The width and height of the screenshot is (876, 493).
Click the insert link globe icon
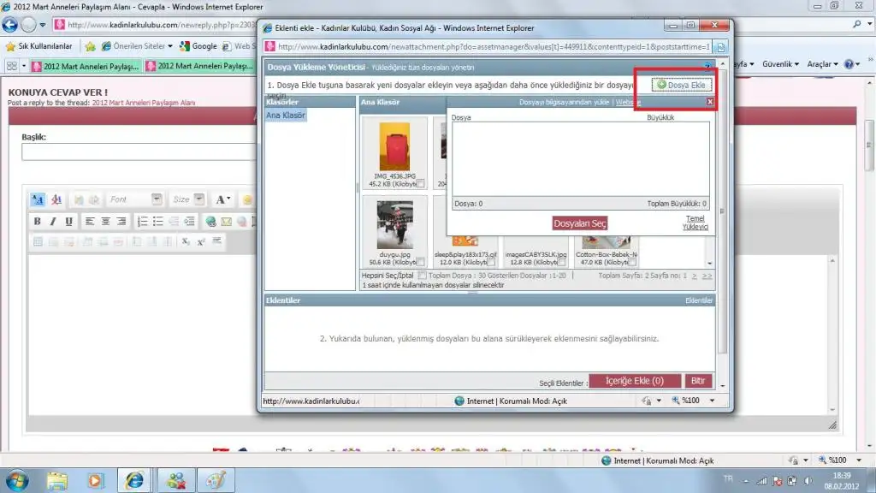coord(210,222)
